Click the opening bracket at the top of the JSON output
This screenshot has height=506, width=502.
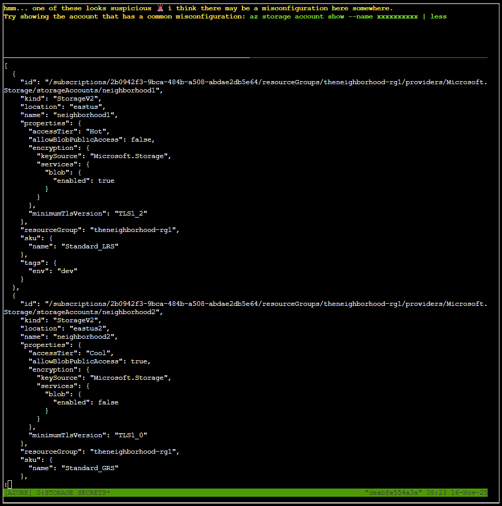(x=5, y=65)
